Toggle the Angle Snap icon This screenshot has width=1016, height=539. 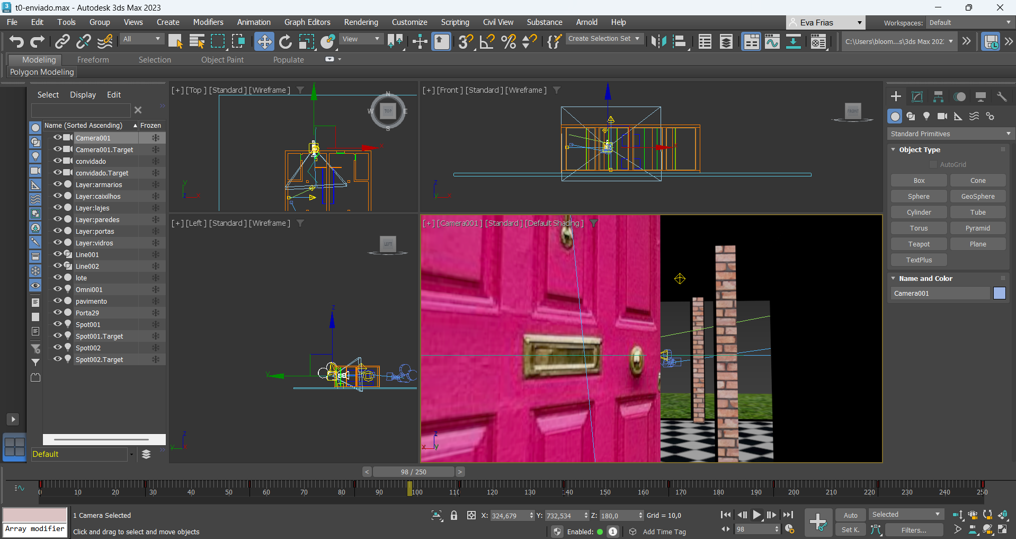[x=487, y=41]
